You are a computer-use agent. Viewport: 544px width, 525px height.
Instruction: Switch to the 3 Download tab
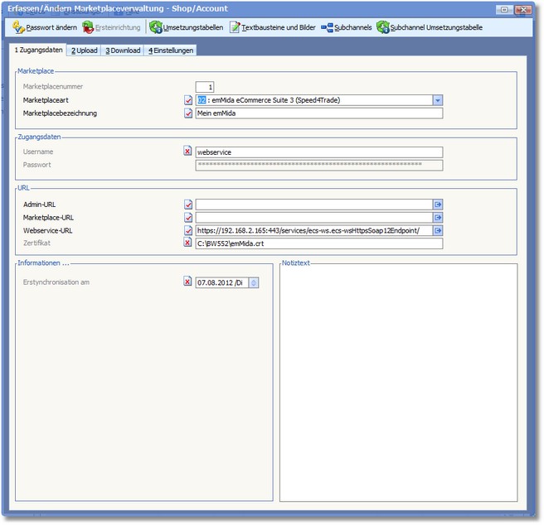click(123, 51)
